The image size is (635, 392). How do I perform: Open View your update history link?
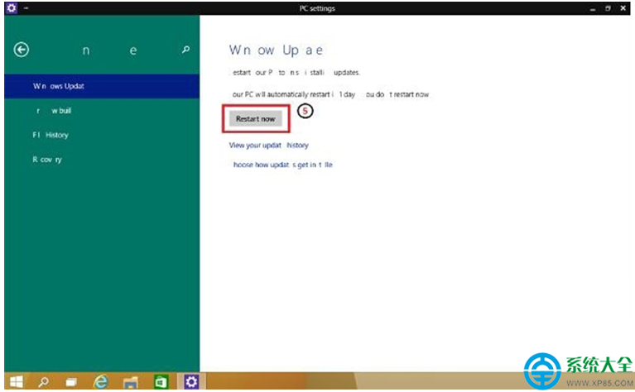(268, 146)
